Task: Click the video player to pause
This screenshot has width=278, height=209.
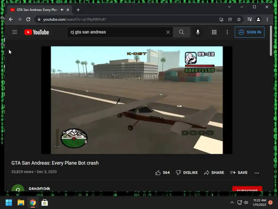Action: pyautogui.click(x=137, y=100)
